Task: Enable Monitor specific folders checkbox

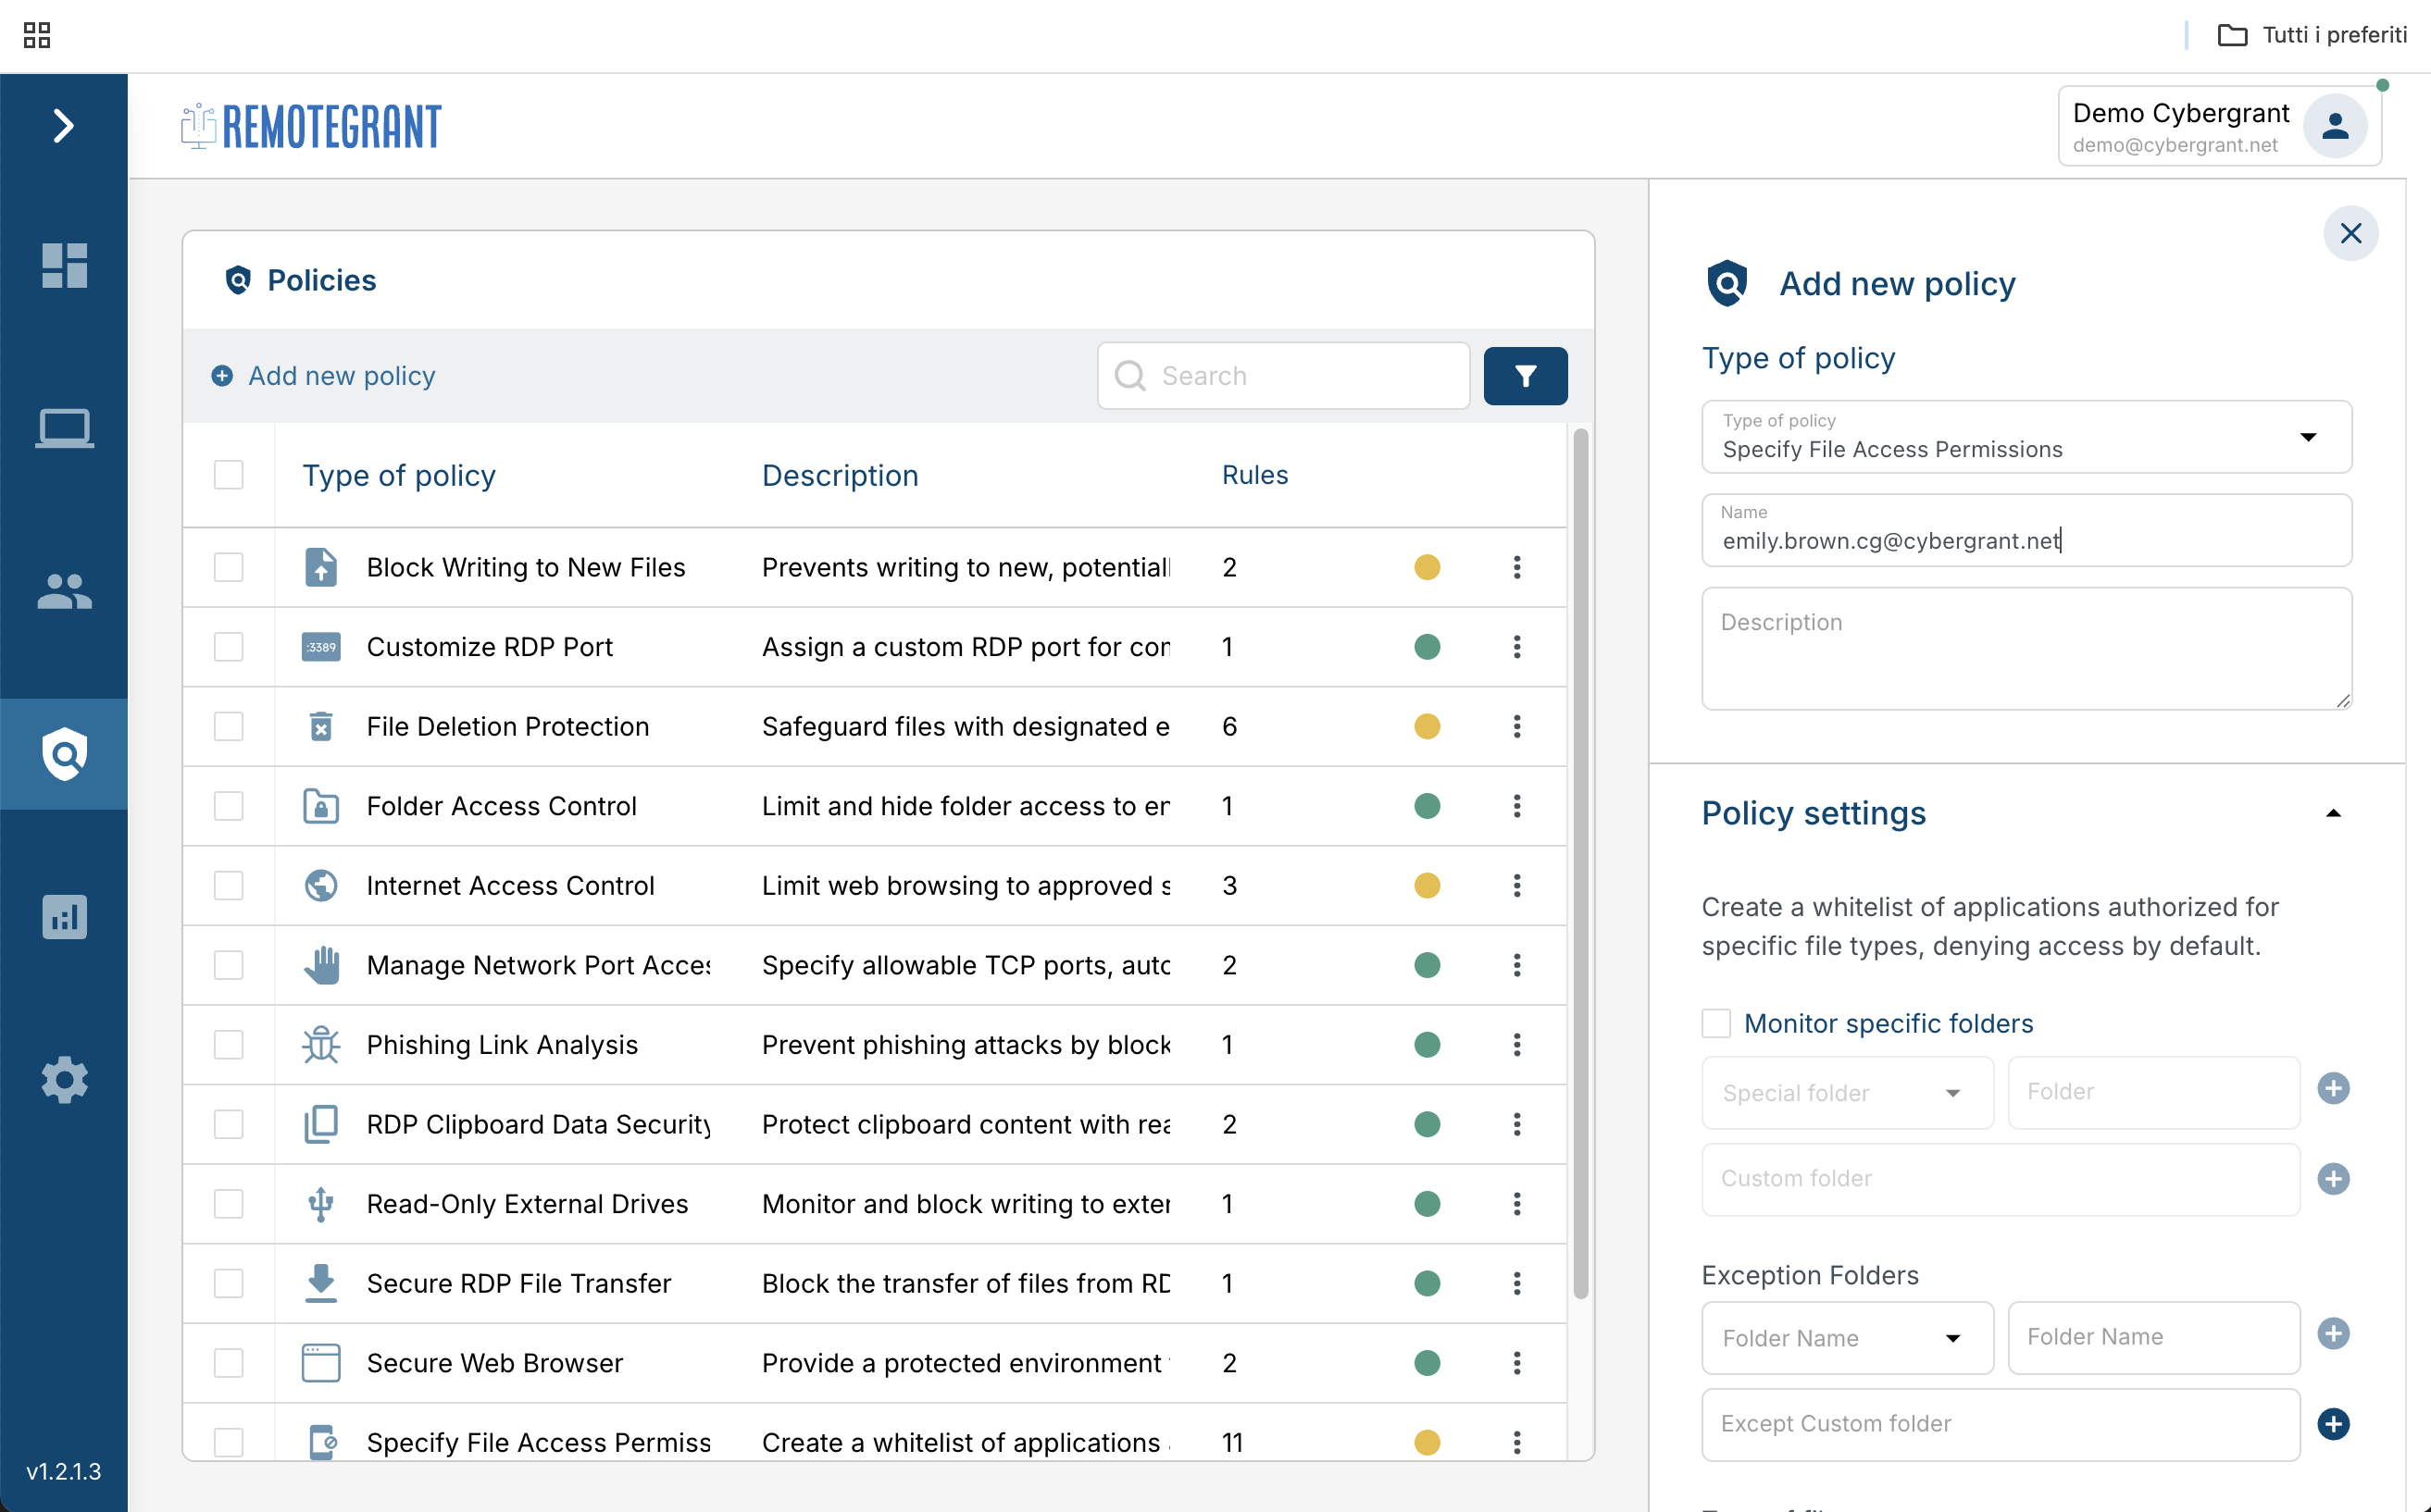Action: tap(1715, 1023)
